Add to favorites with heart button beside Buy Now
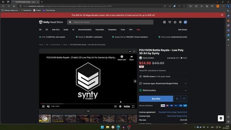Viewport: 231px width, 130px height. coord(184,99)
